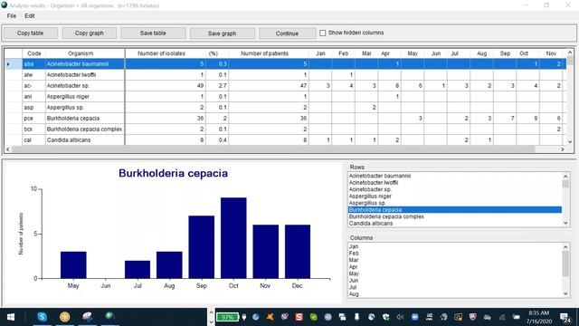Click the power plug tray icon
579x326 pixels.
[244, 317]
